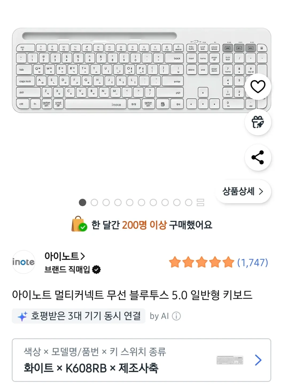Select the 호평받은 3대 기기 동시 연결 badge
283x385 pixels.
tap(78, 316)
